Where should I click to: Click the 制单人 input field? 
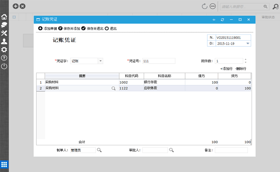click(x=83, y=150)
